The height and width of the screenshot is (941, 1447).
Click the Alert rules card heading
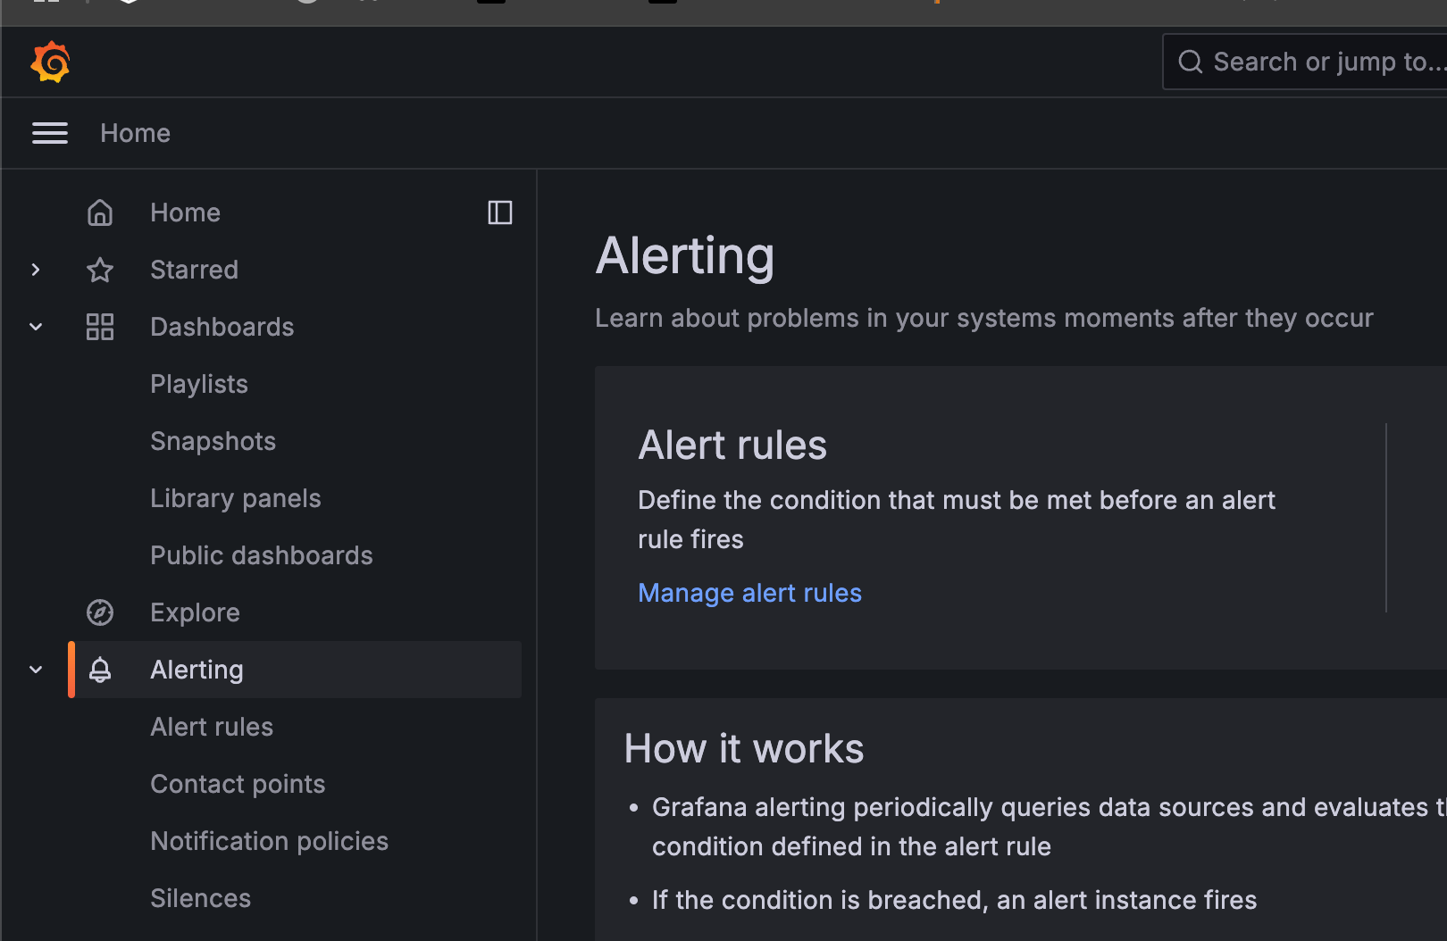[732, 445]
